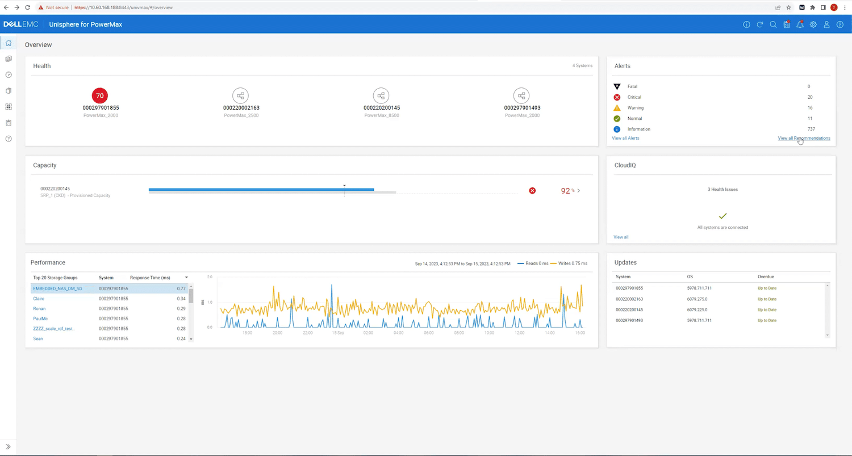Open the Performance gauge sidebar icon
The image size is (852, 456).
point(9,75)
